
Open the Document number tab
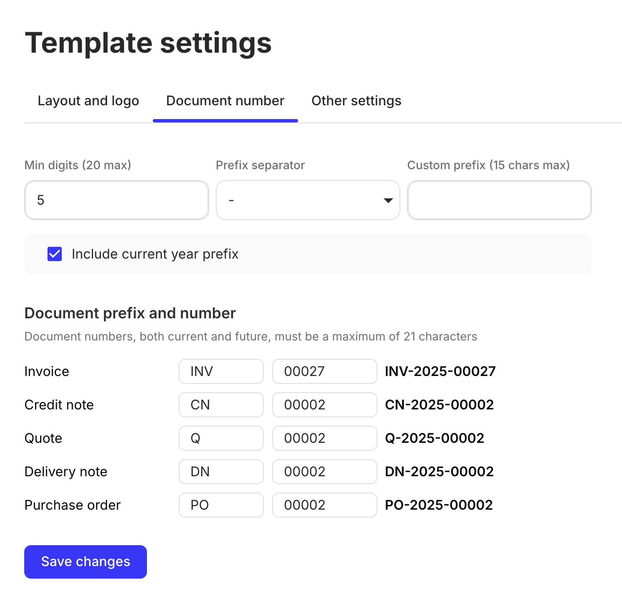[x=225, y=100]
